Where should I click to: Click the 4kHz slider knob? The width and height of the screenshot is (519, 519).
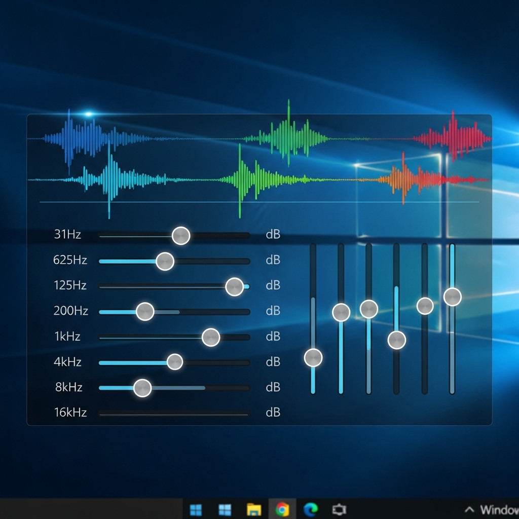tap(175, 362)
